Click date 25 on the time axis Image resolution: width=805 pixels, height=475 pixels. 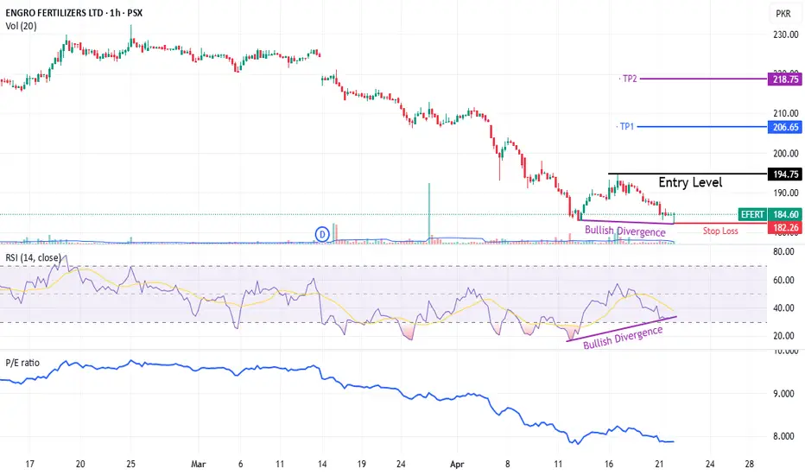131,465
